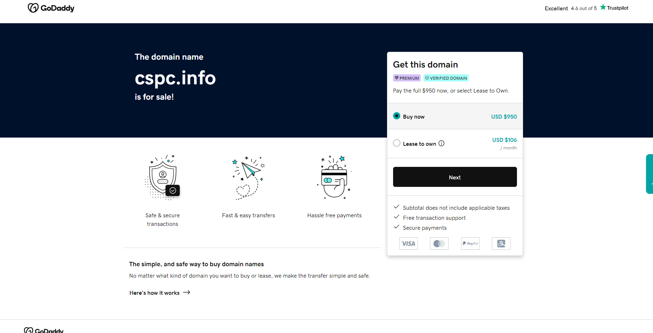Click the GoDaddy logo in the footer

(x=44, y=330)
